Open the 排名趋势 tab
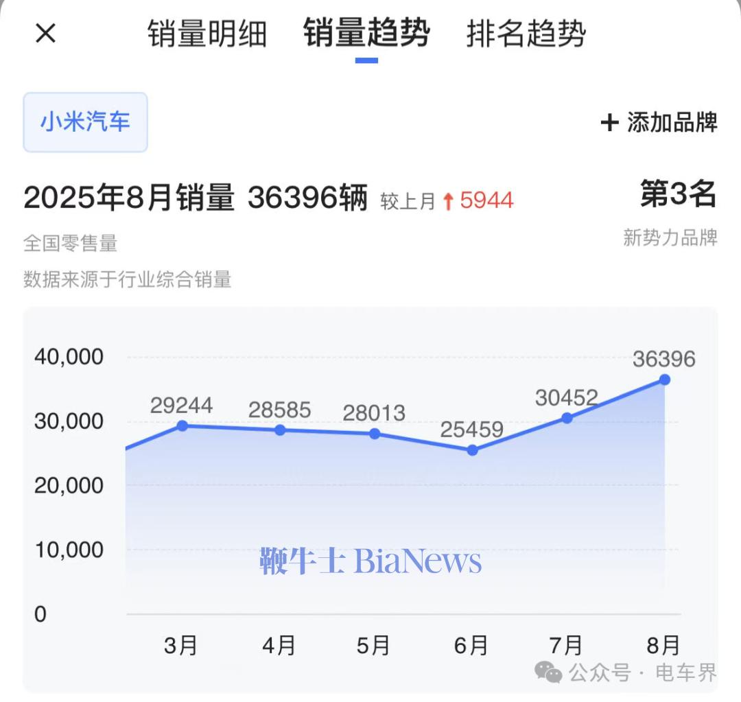Image resolution: width=741 pixels, height=702 pixels. (x=526, y=34)
